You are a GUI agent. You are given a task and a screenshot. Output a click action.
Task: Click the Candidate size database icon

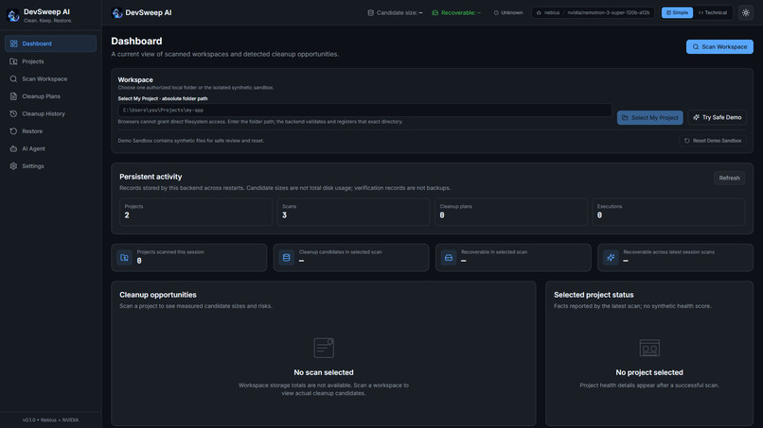pos(371,12)
